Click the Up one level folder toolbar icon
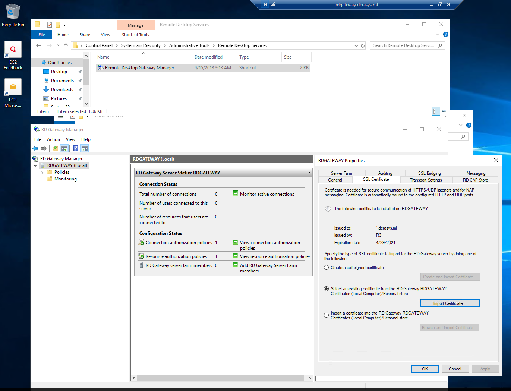This screenshot has width=511, height=391. click(x=55, y=148)
